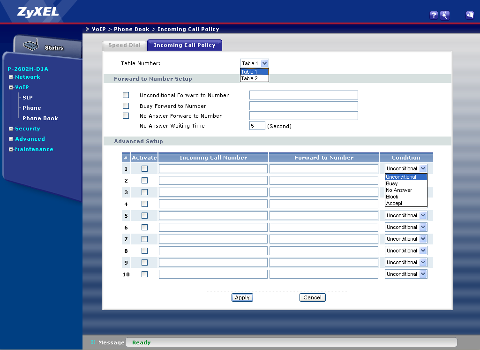Open row 9 Condition dropdown
The height and width of the screenshot is (350, 480).
406,262
